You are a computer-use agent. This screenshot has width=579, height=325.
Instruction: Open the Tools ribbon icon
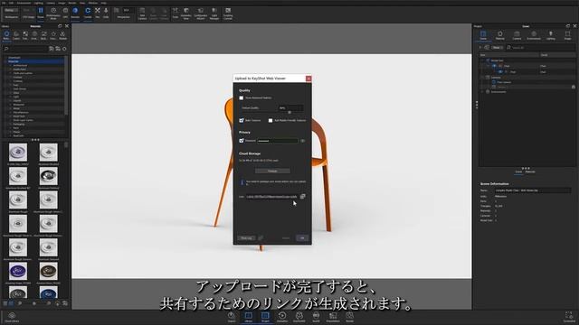coord(175,13)
